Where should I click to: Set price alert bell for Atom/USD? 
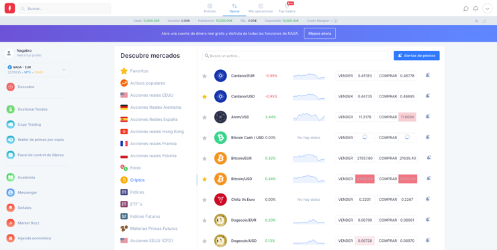click(x=428, y=116)
